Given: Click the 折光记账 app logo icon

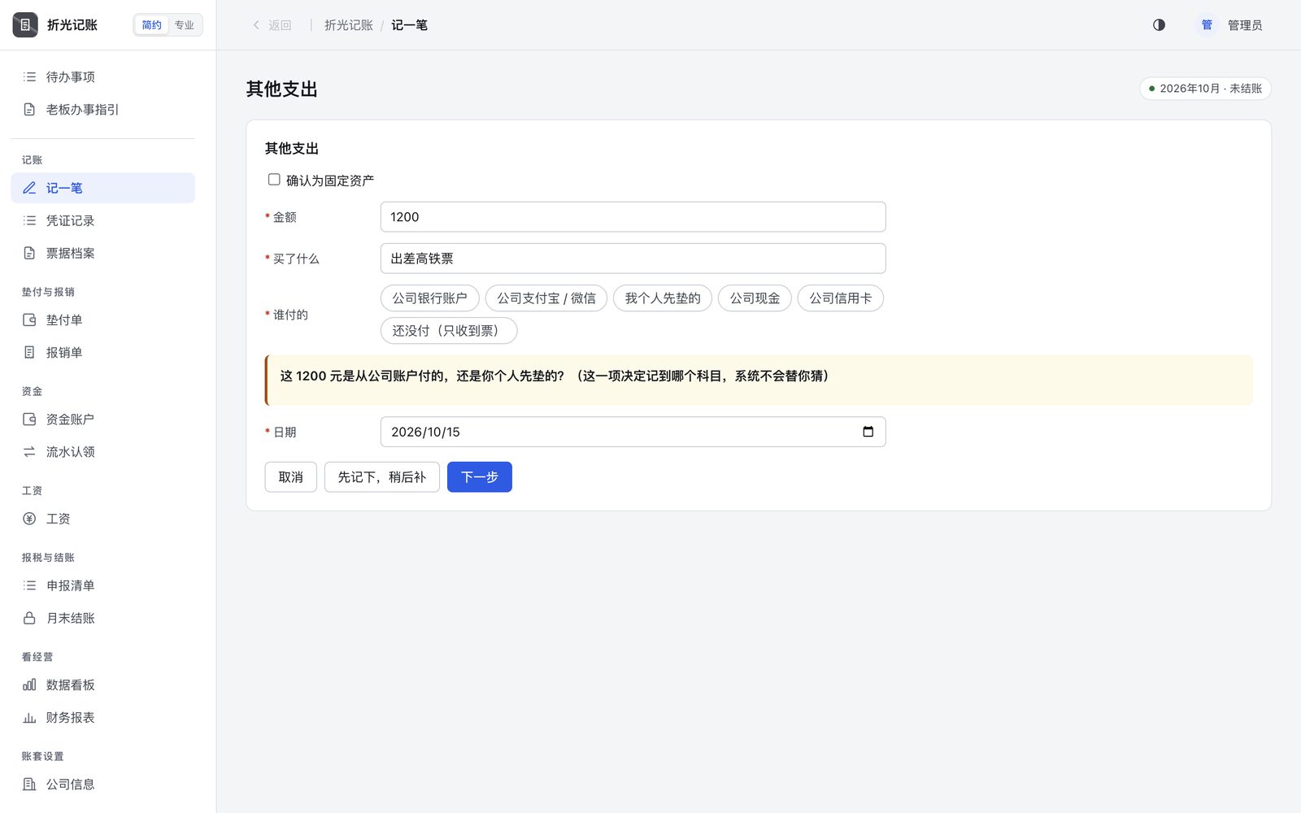Looking at the screenshot, I should [25, 25].
